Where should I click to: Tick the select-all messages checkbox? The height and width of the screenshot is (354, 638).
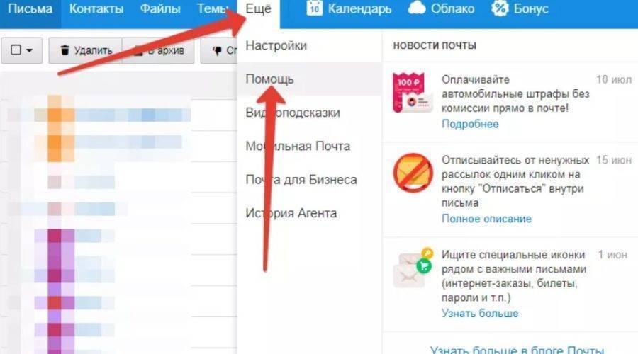pyautogui.click(x=16, y=50)
